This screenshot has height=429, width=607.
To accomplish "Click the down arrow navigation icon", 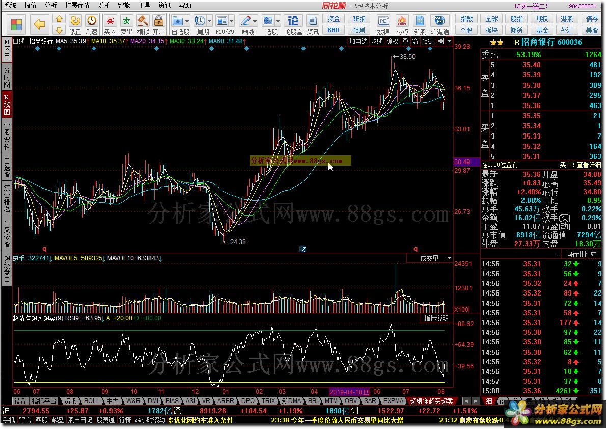I will coord(59,30).
